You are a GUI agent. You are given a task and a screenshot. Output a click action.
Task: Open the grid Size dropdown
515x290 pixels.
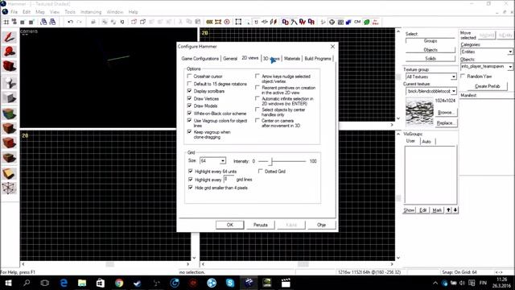click(x=223, y=161)
